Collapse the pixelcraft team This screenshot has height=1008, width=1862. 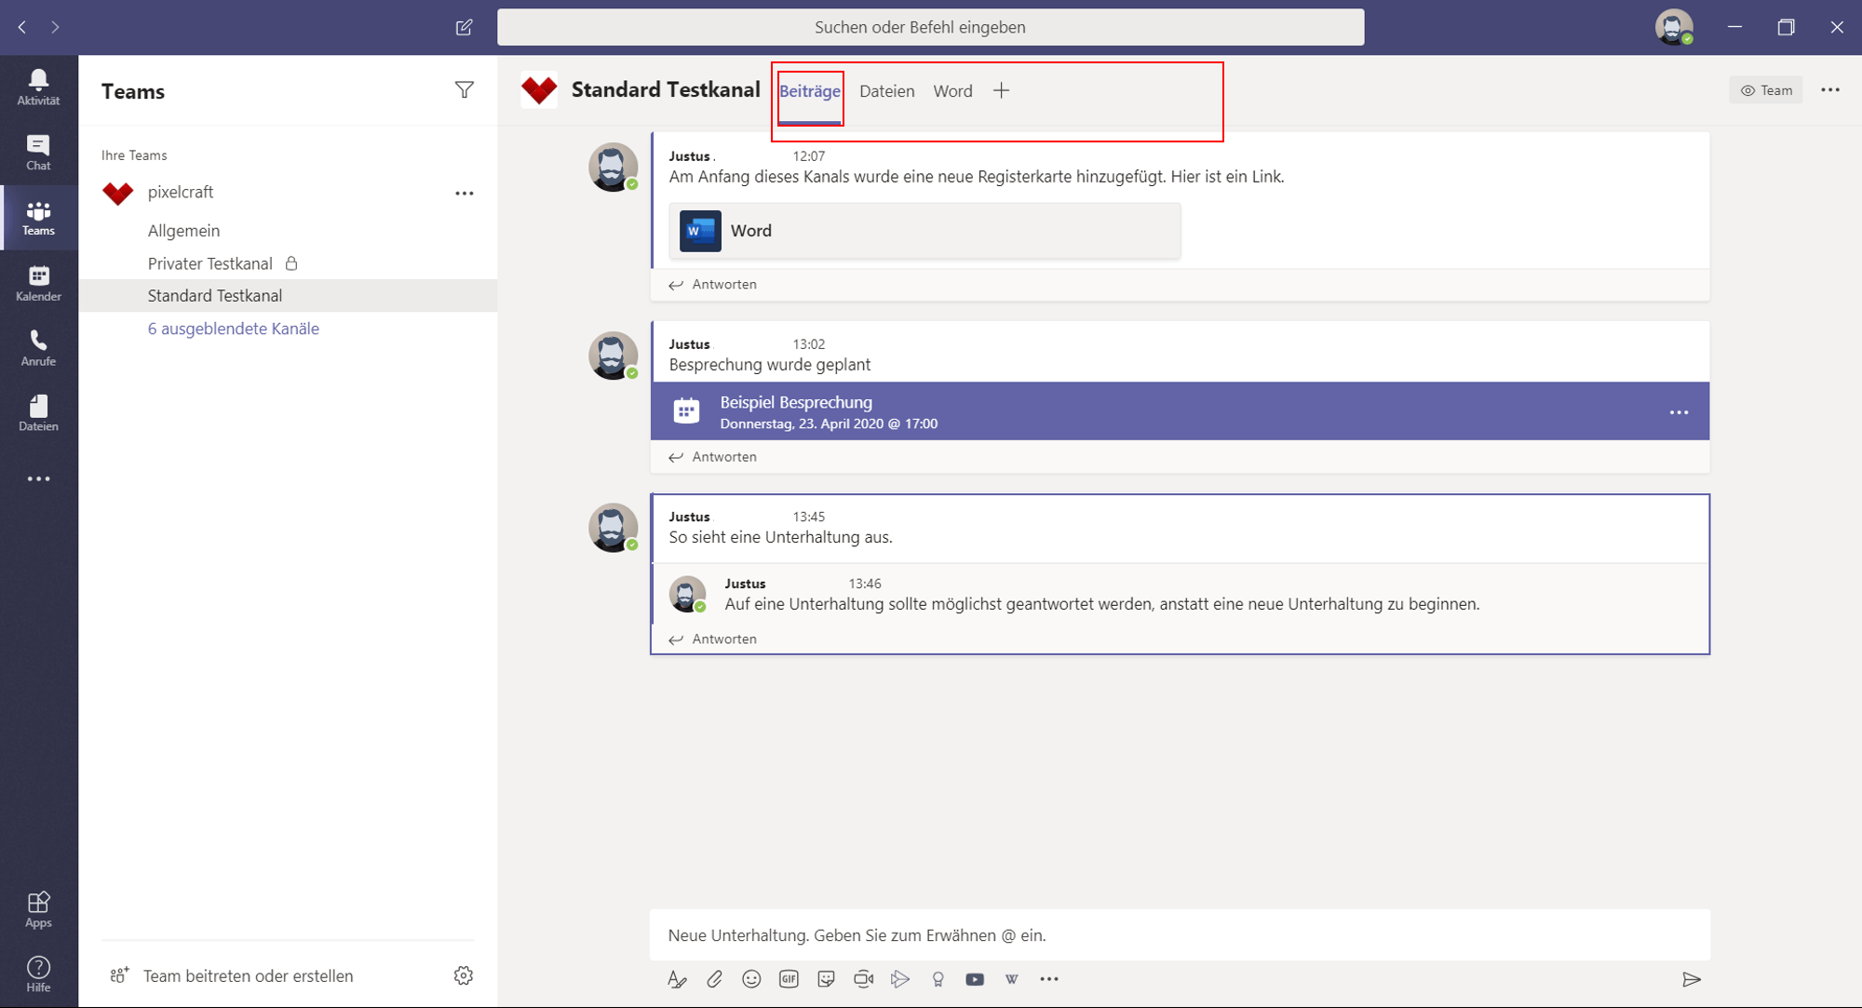pyautogui.click(x=181, y=192)
